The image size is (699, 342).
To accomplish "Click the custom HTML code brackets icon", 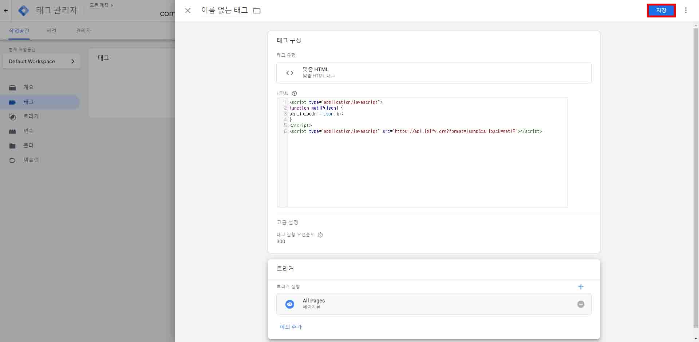I will tap(290, 73).
